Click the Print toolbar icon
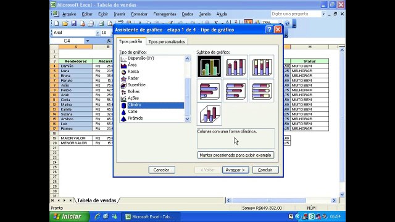 tap(101, 23)
